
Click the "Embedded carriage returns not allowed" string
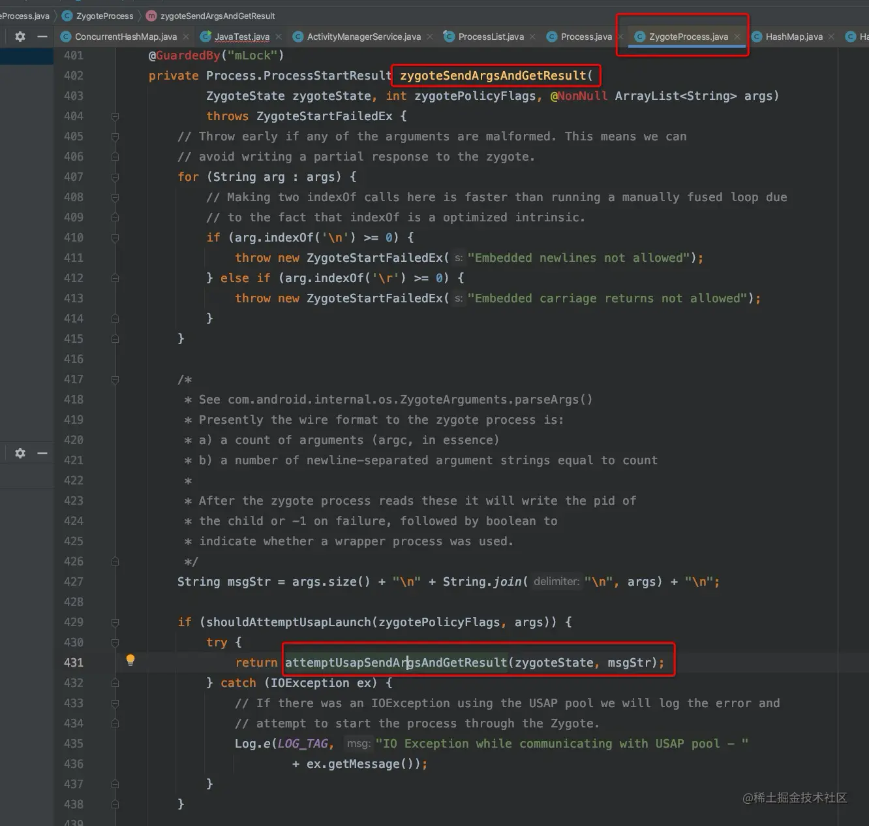coord(608,298)
